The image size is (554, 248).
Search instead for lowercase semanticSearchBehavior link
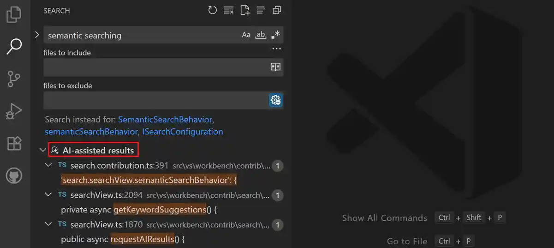pyautogui.click(x=91, y=132)
